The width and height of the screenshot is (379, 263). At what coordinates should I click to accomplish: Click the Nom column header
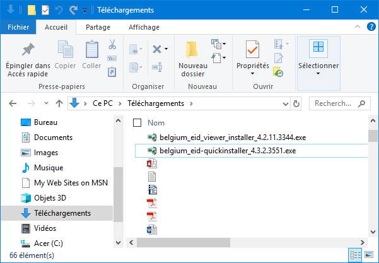(156, 123)
